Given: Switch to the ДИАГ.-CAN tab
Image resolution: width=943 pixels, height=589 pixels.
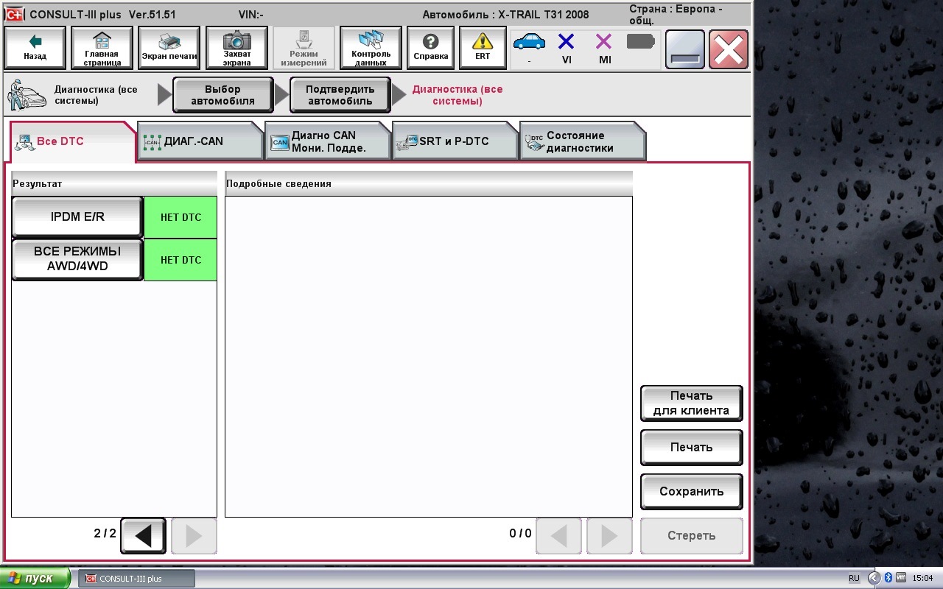Looking at the screenshot, I should tap(200, 141).
